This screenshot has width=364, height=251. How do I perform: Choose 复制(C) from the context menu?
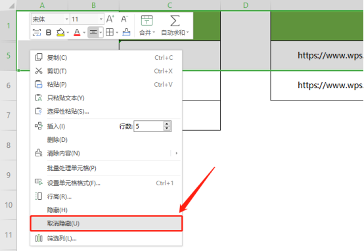(106, 58)
